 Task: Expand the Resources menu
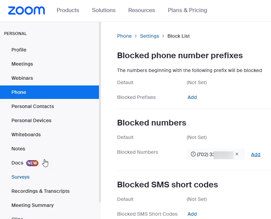(x=141, y=10)
